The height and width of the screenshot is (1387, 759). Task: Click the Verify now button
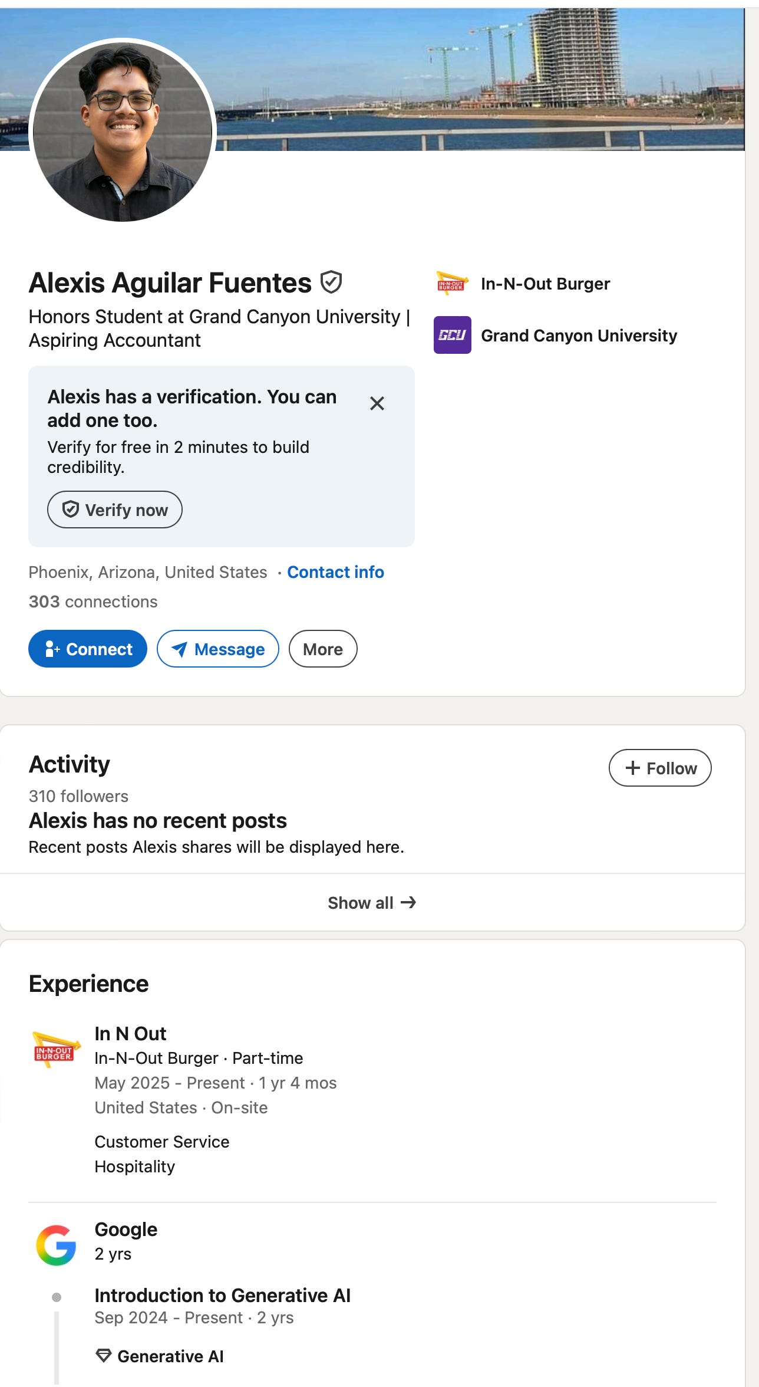(x=115, y=510)
